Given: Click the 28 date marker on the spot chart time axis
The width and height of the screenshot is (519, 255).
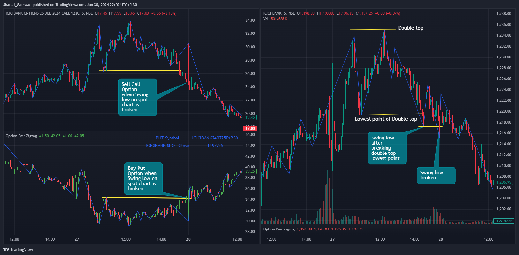Looking at the screenshot, I should [441, 239].
